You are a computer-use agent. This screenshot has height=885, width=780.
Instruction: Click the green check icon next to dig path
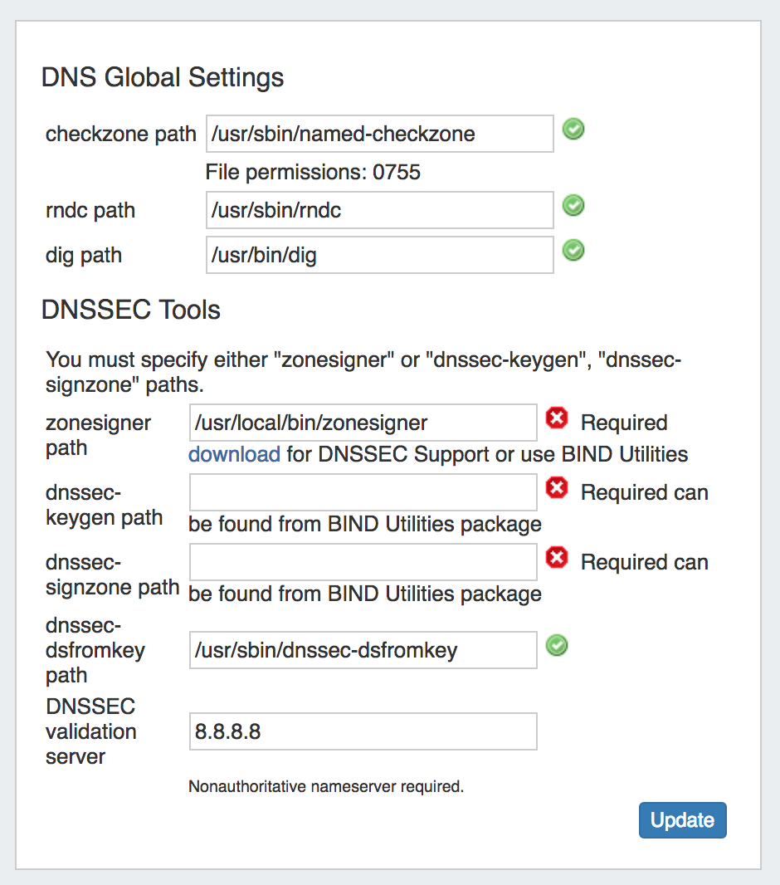tap(573, 250)
